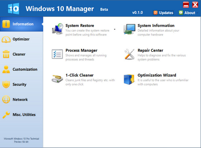Start Optimization Wizard from its box icon
This screenshot has height=148, width=201.
pyautogui.click(x=129, y=79)
